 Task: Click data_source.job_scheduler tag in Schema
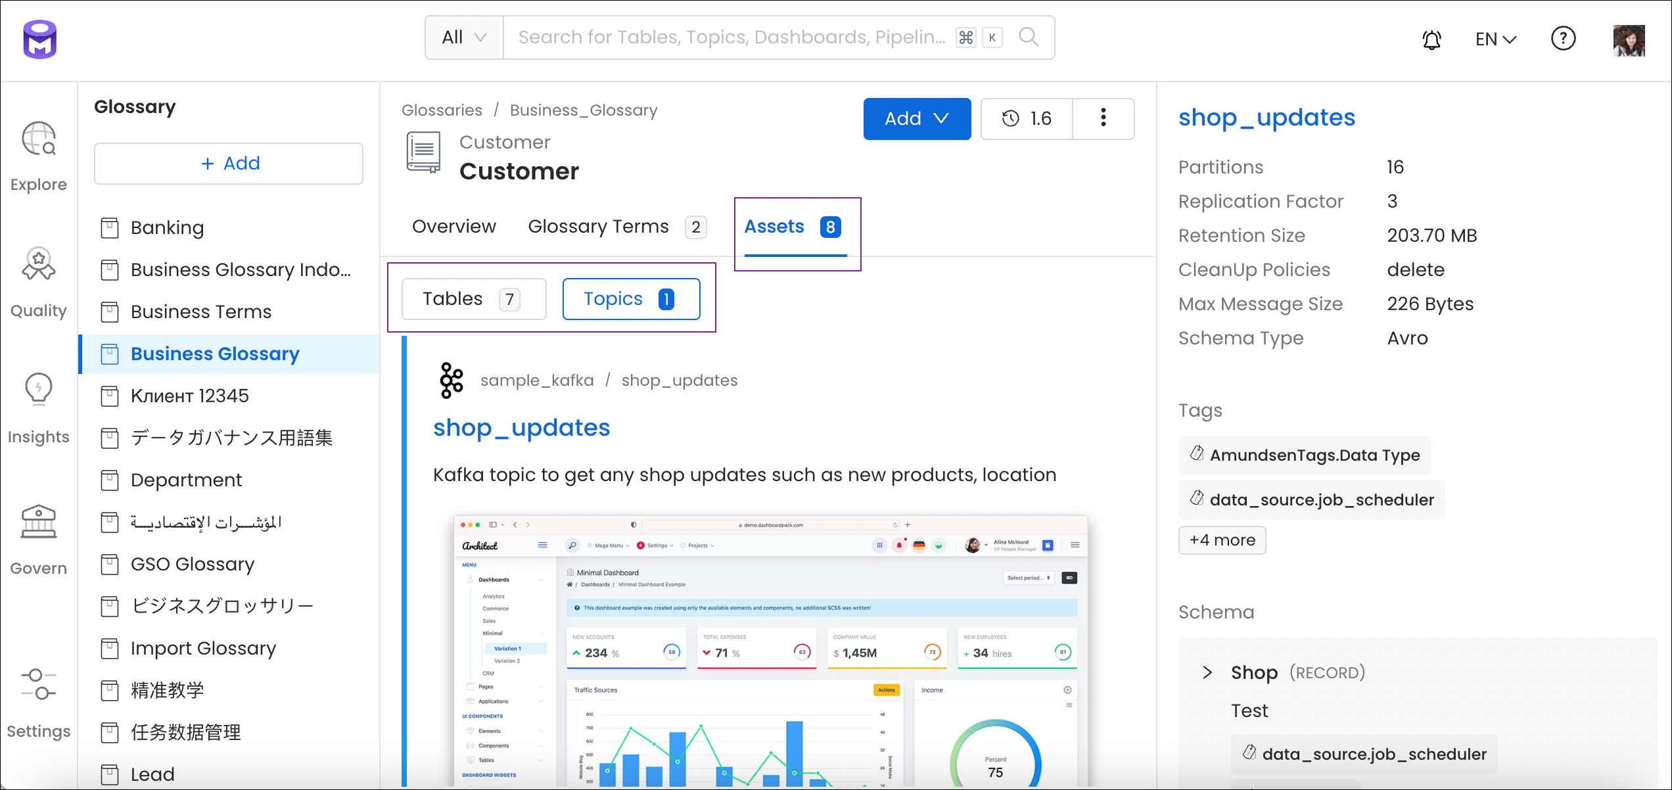1364,754
